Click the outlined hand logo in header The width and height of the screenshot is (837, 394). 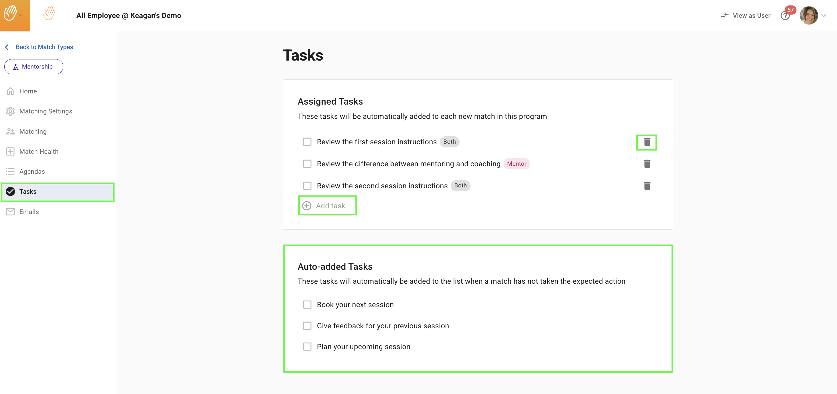[x=49, y=14]
